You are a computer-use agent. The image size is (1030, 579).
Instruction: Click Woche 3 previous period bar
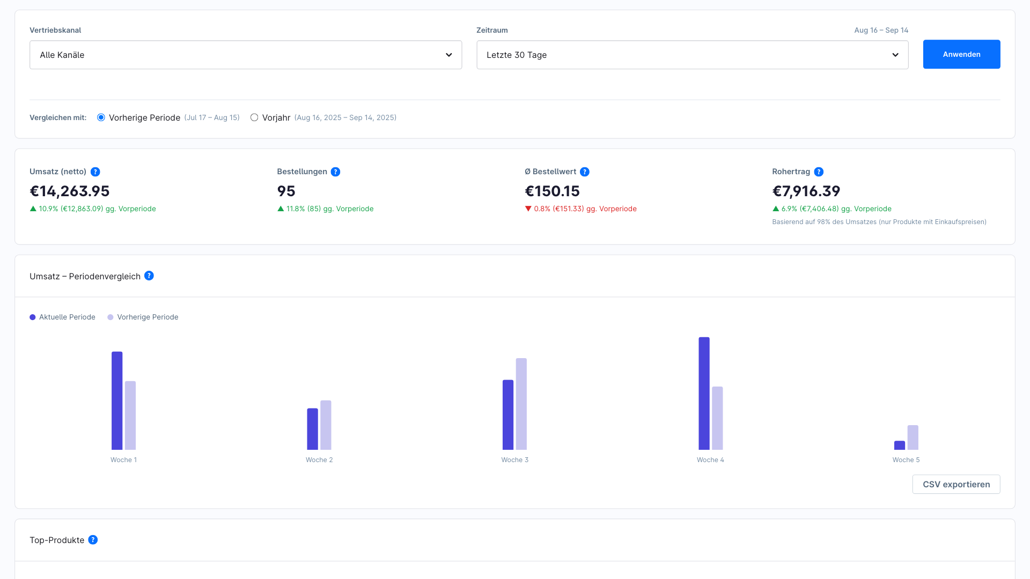pos(521,404)
